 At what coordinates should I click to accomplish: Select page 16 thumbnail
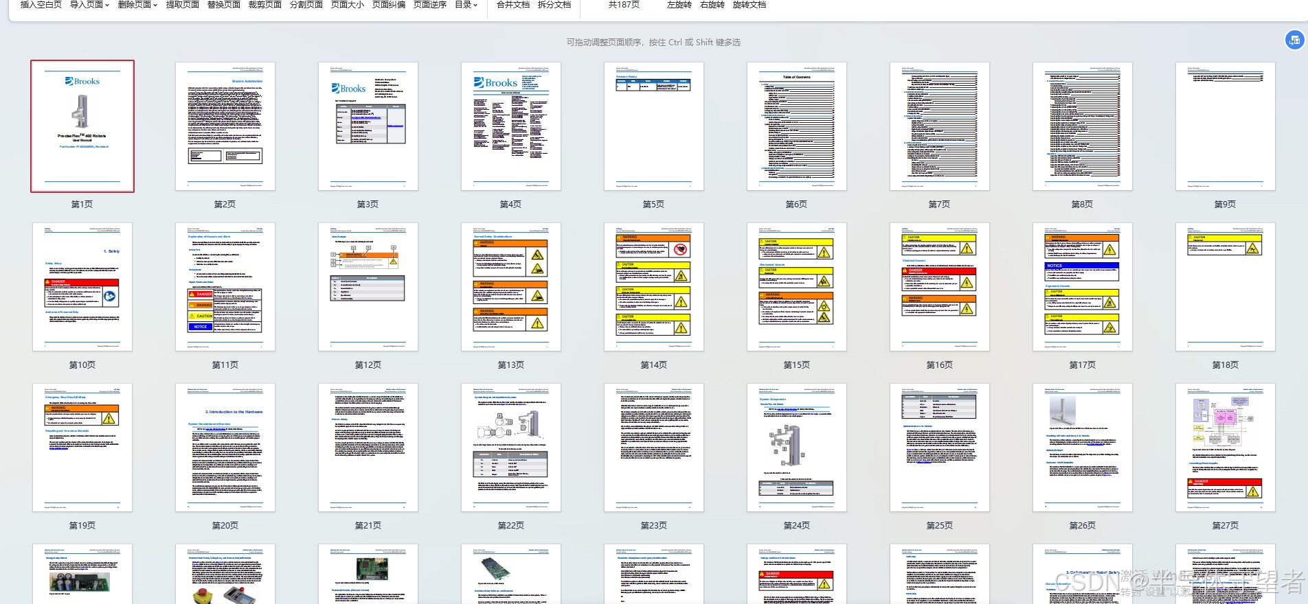[940, 287]
